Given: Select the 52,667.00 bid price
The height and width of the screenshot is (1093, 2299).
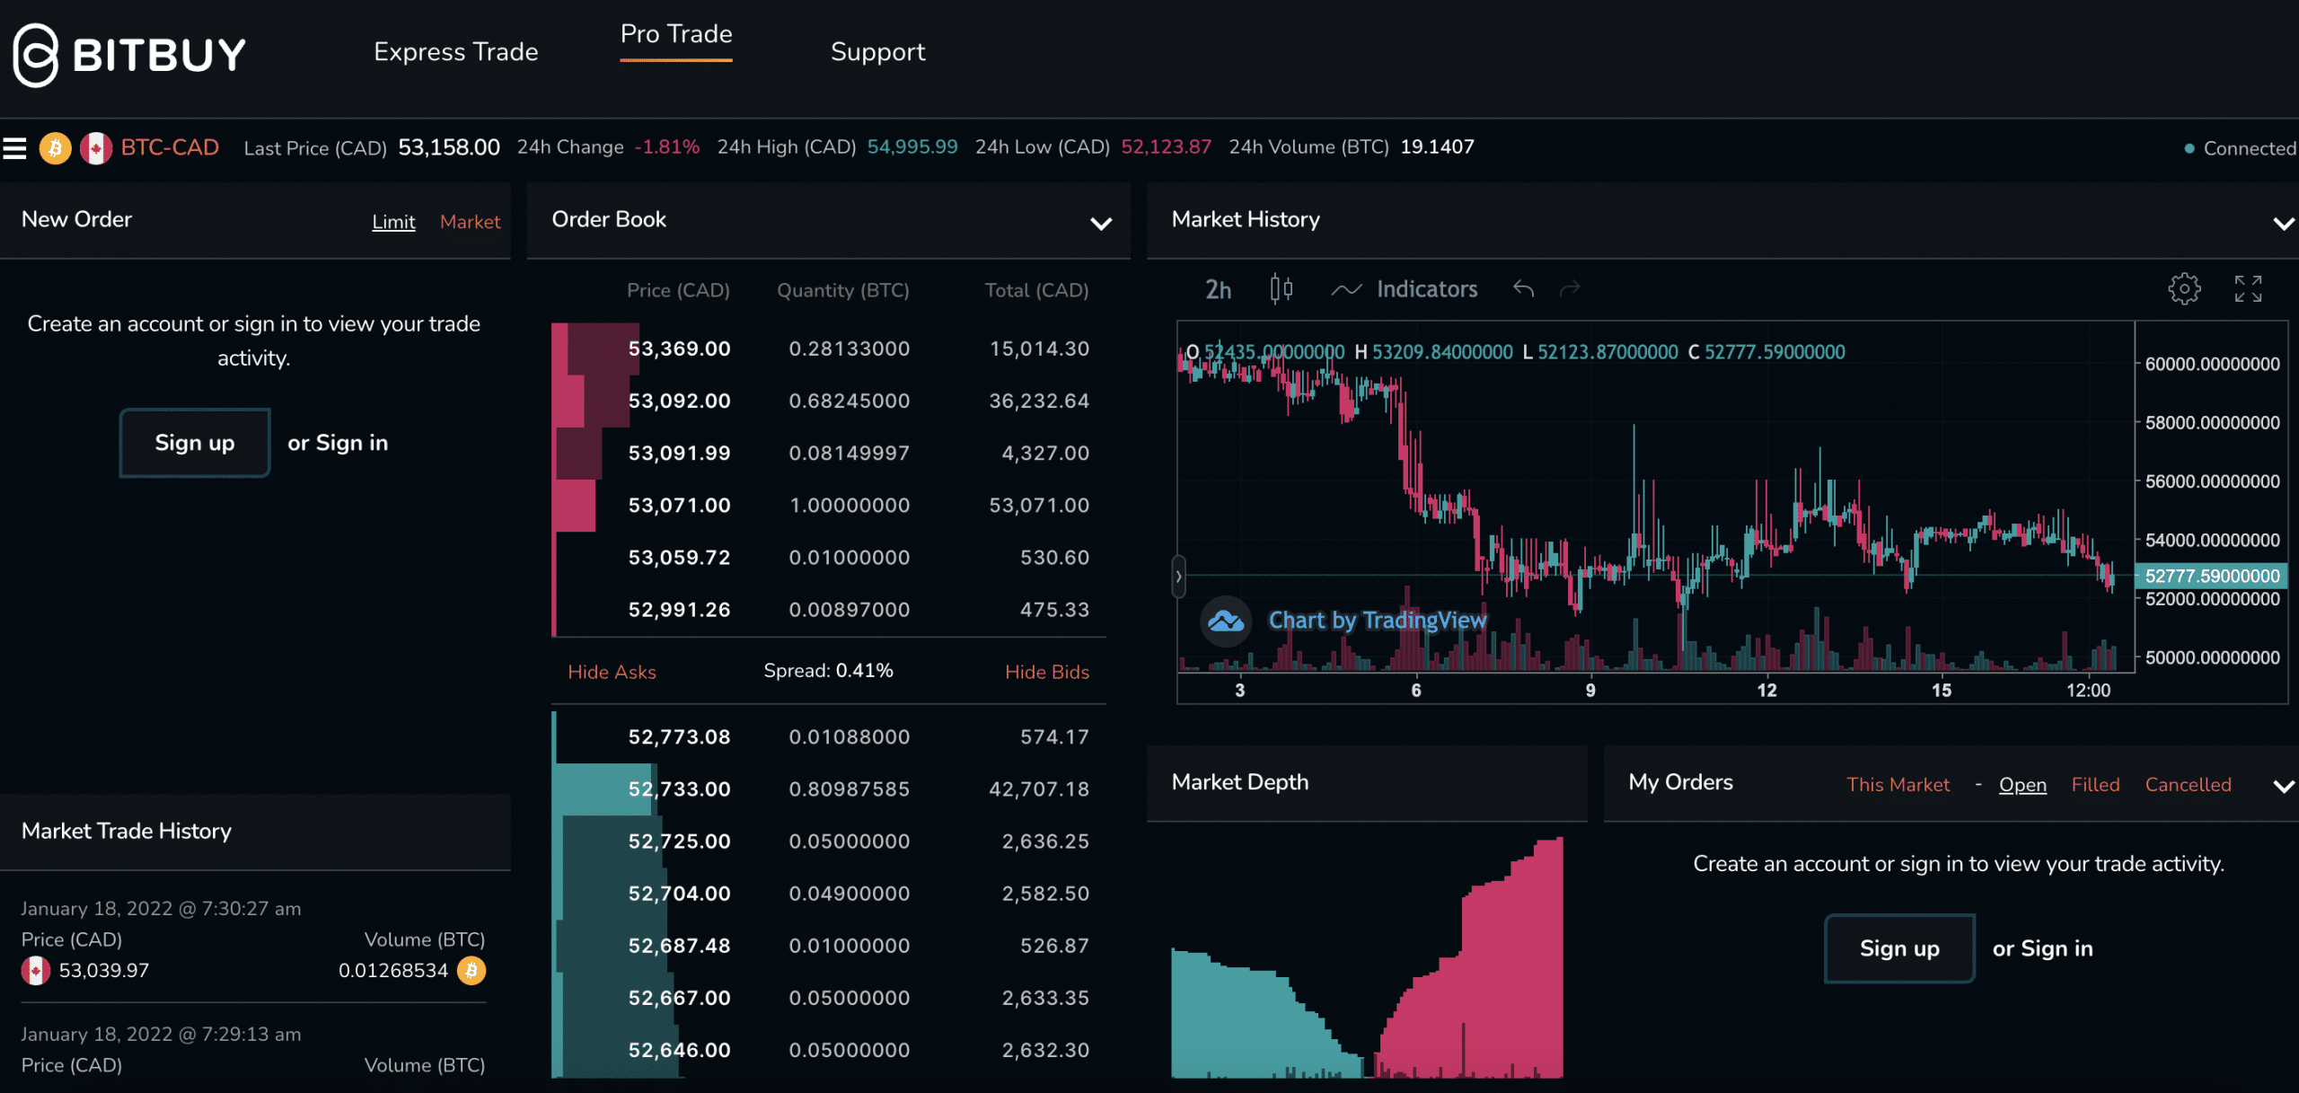Looking at the screenshot, I should click(679, 998).
